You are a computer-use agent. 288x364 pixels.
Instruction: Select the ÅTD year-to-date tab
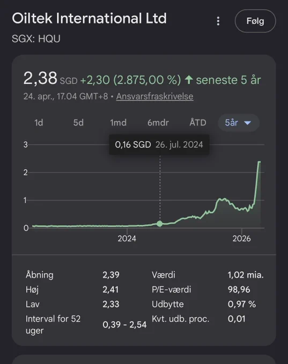pyautogui.click(x=198, y=123)
